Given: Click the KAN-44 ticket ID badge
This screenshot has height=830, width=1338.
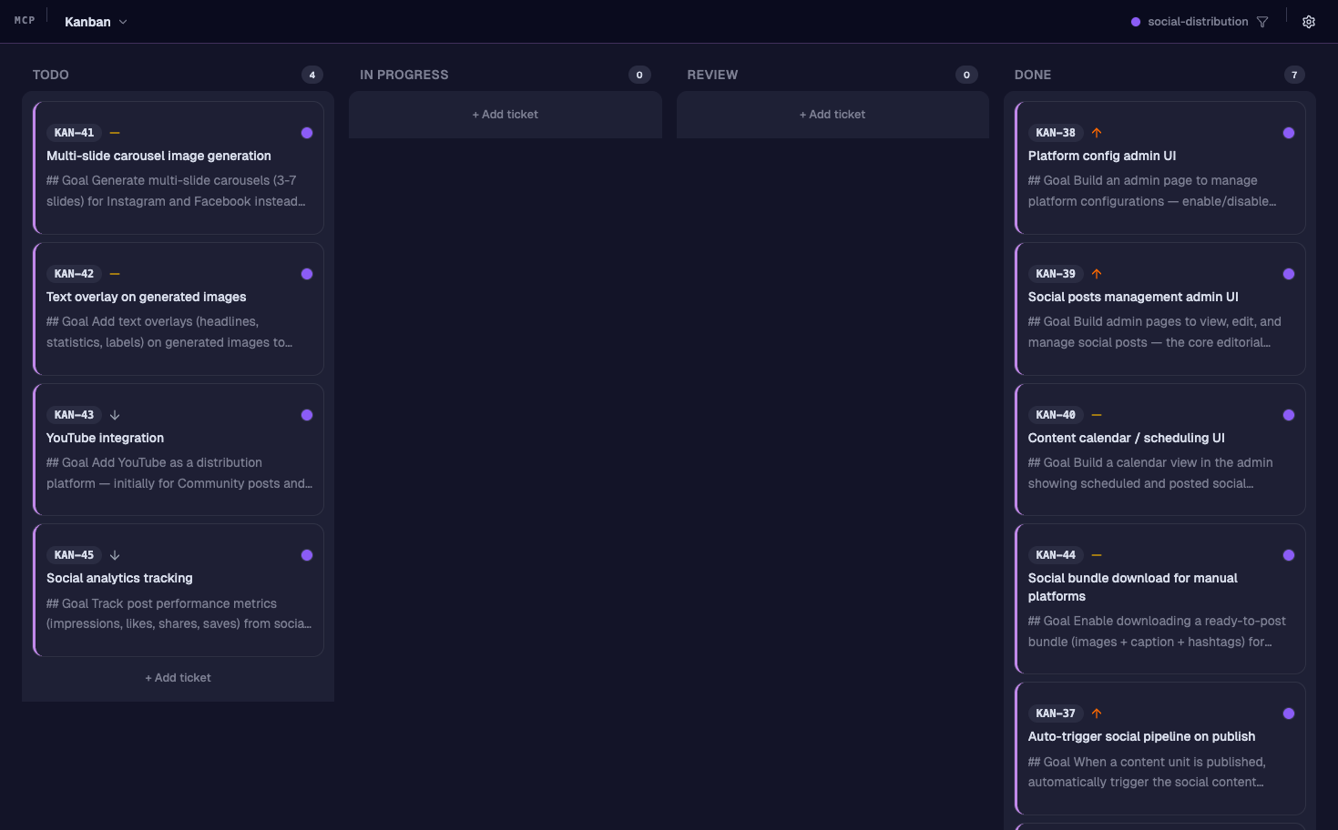Looking at the screenshot, I should (1056, 555).
